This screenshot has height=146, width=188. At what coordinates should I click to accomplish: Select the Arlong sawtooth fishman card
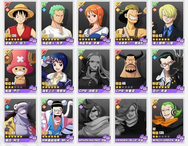click(20, 121)
